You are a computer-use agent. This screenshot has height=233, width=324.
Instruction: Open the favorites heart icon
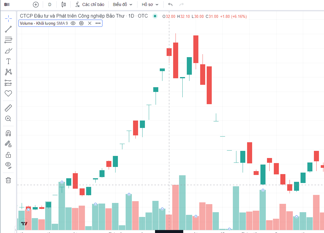click(x=8, y=93)
